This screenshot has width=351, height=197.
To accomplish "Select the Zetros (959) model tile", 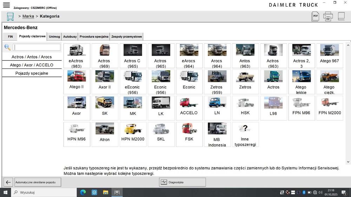I will [217, 82].
